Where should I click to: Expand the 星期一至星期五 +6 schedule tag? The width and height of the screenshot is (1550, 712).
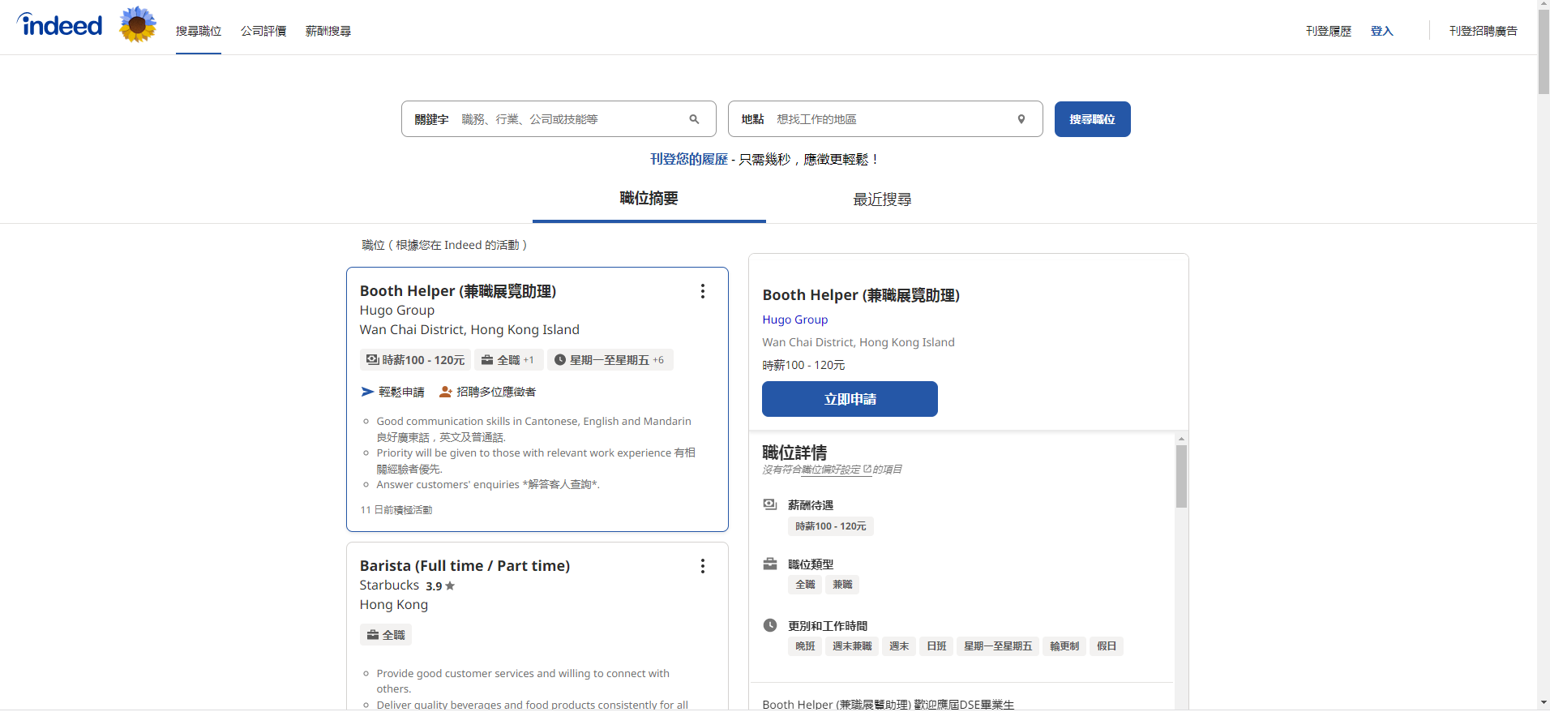pyautogui.click(x=610, y=360)
